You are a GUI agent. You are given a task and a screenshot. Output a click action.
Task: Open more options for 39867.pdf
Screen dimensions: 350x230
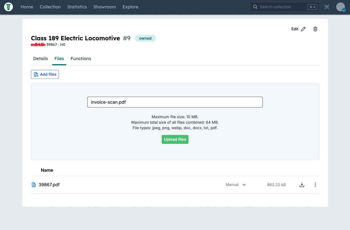click(x=315, y=185)
